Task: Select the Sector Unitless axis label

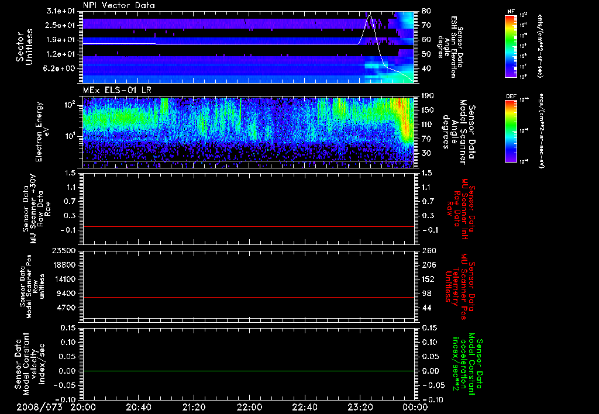Action: tap(23, 47)
